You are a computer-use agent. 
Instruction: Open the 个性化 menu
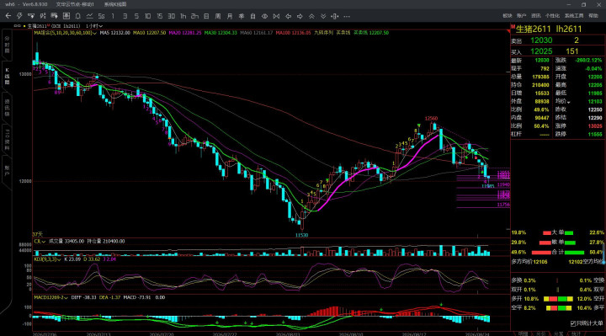[x=552, y=16]
